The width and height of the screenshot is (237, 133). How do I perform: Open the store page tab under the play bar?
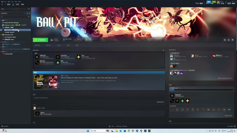(37, 45)
